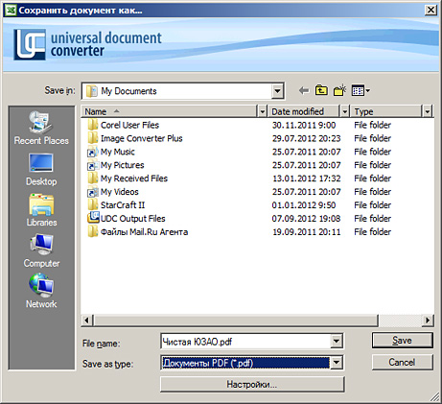
Task: Click the Save button
Action: coord(402,341)
